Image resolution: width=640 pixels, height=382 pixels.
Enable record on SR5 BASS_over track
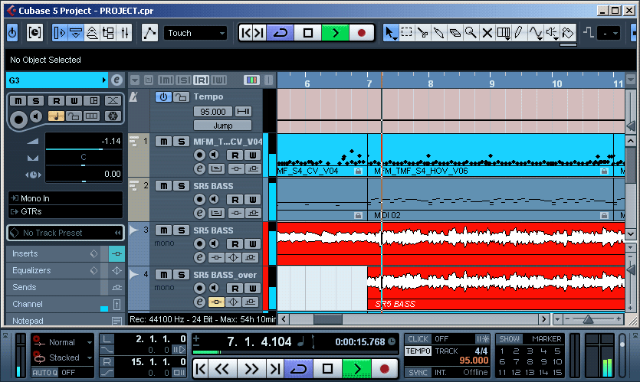pyautogui.click(x=199, y=289)
